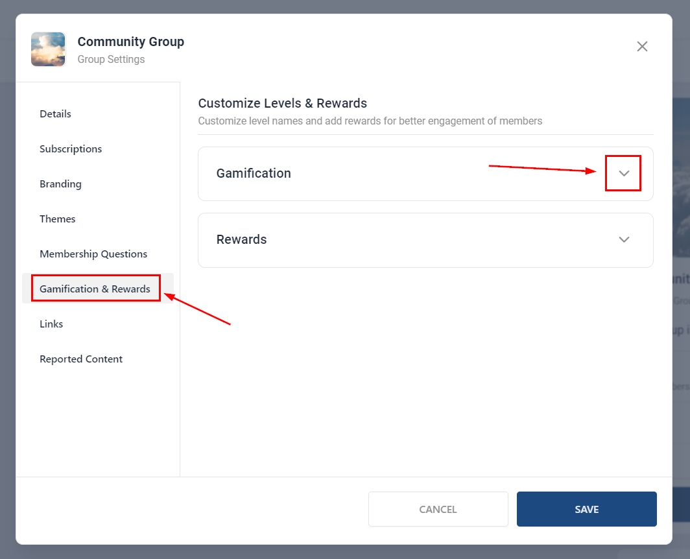Save the group settings
This screenshot has width=690, height=559.
[586, 509]
